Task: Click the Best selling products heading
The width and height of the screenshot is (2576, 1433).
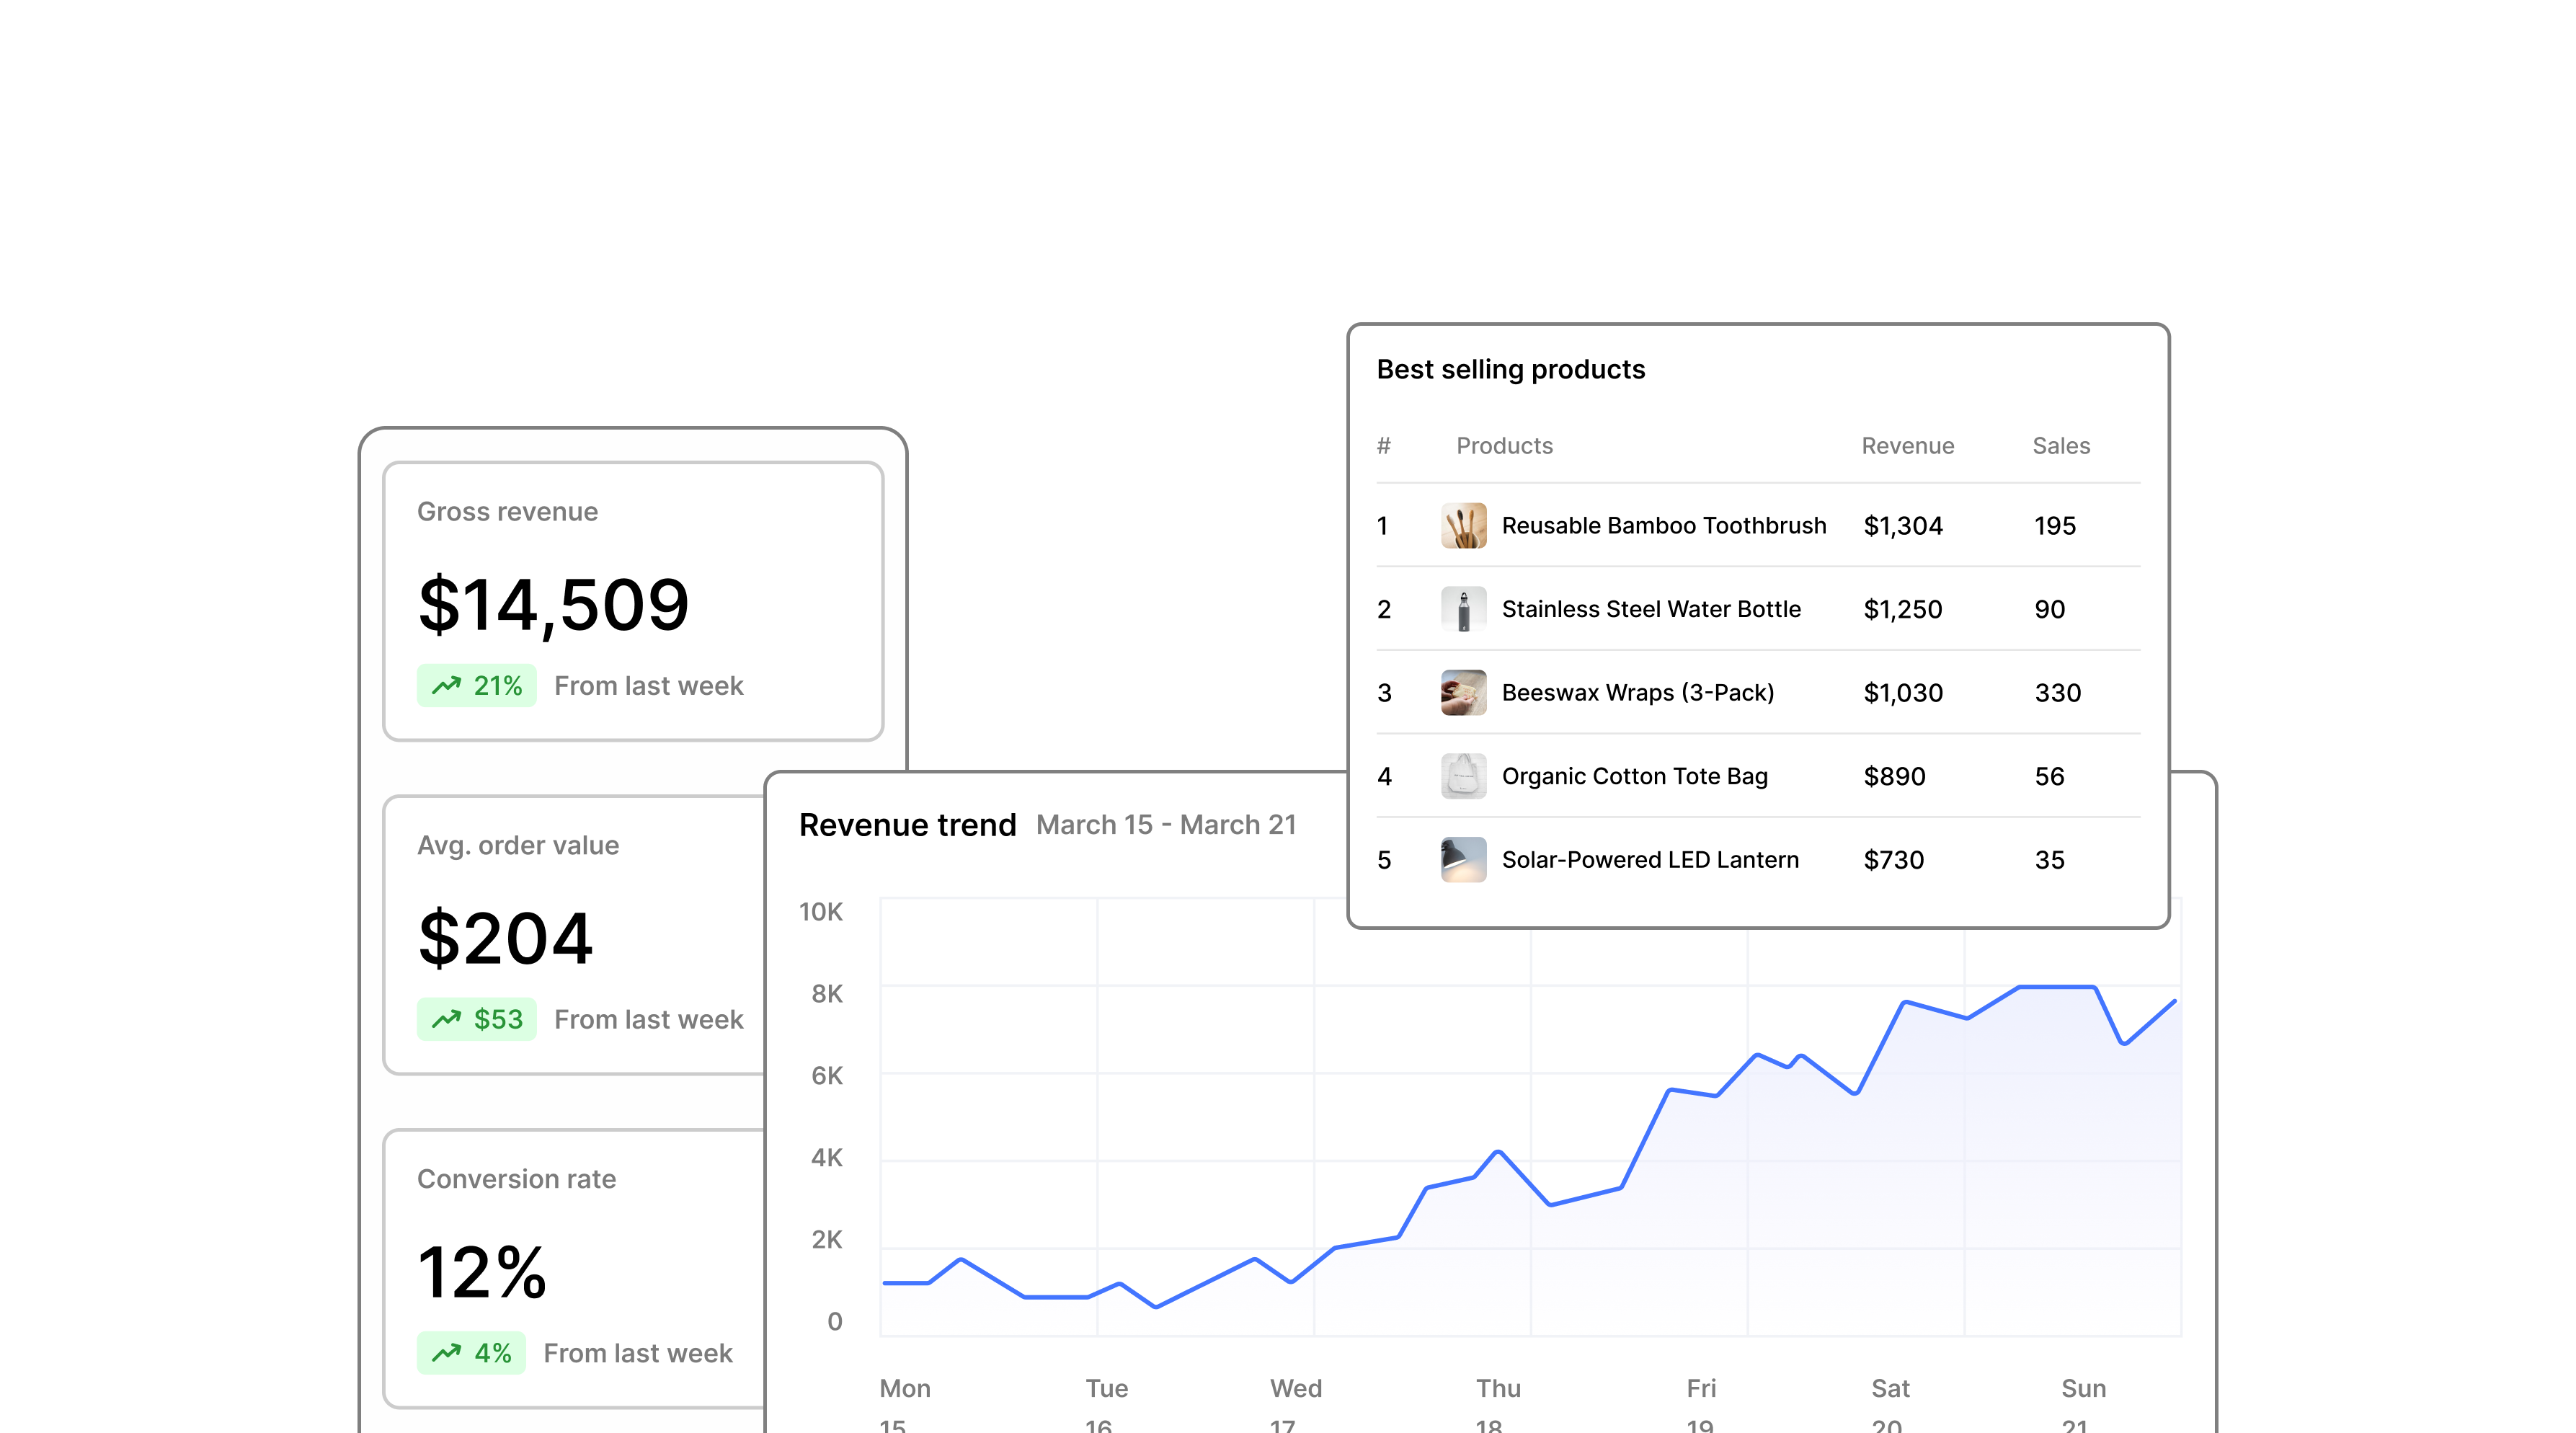Action: coord(1510,370)
